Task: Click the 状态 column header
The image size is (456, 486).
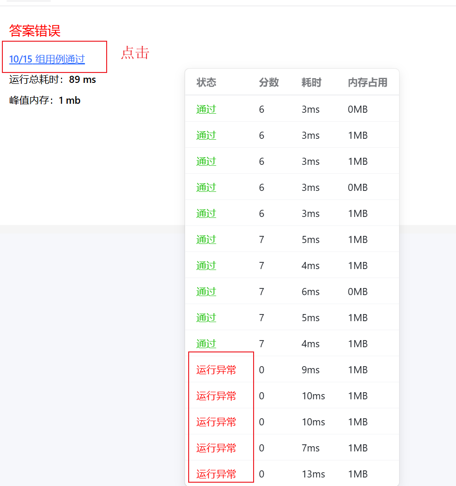Action: pyautogui.click(x=206, y=82)
